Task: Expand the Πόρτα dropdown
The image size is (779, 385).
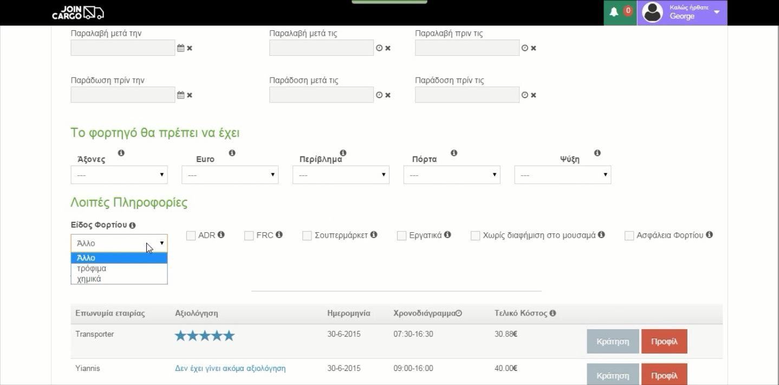Action: (x=451, y=175)
